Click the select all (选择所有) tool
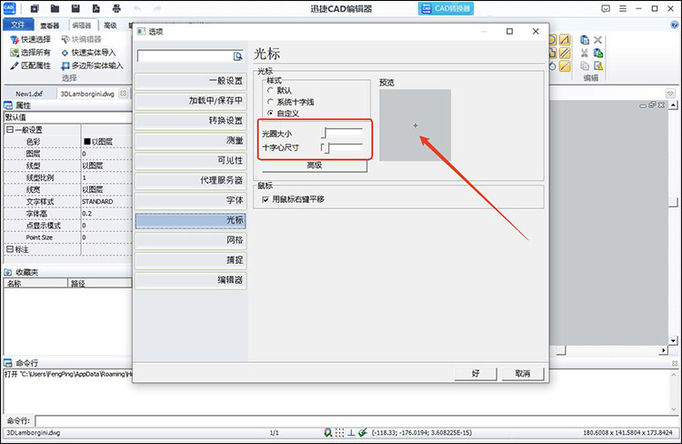682x444 pixels. pyautogui.click(x=30, y=53)
